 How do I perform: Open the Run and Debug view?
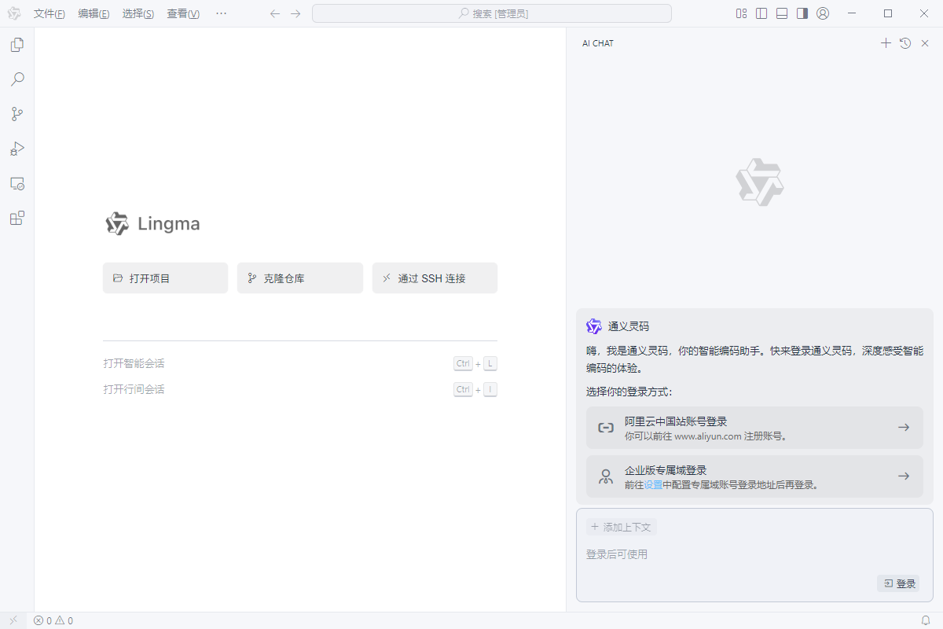(17, 149)
